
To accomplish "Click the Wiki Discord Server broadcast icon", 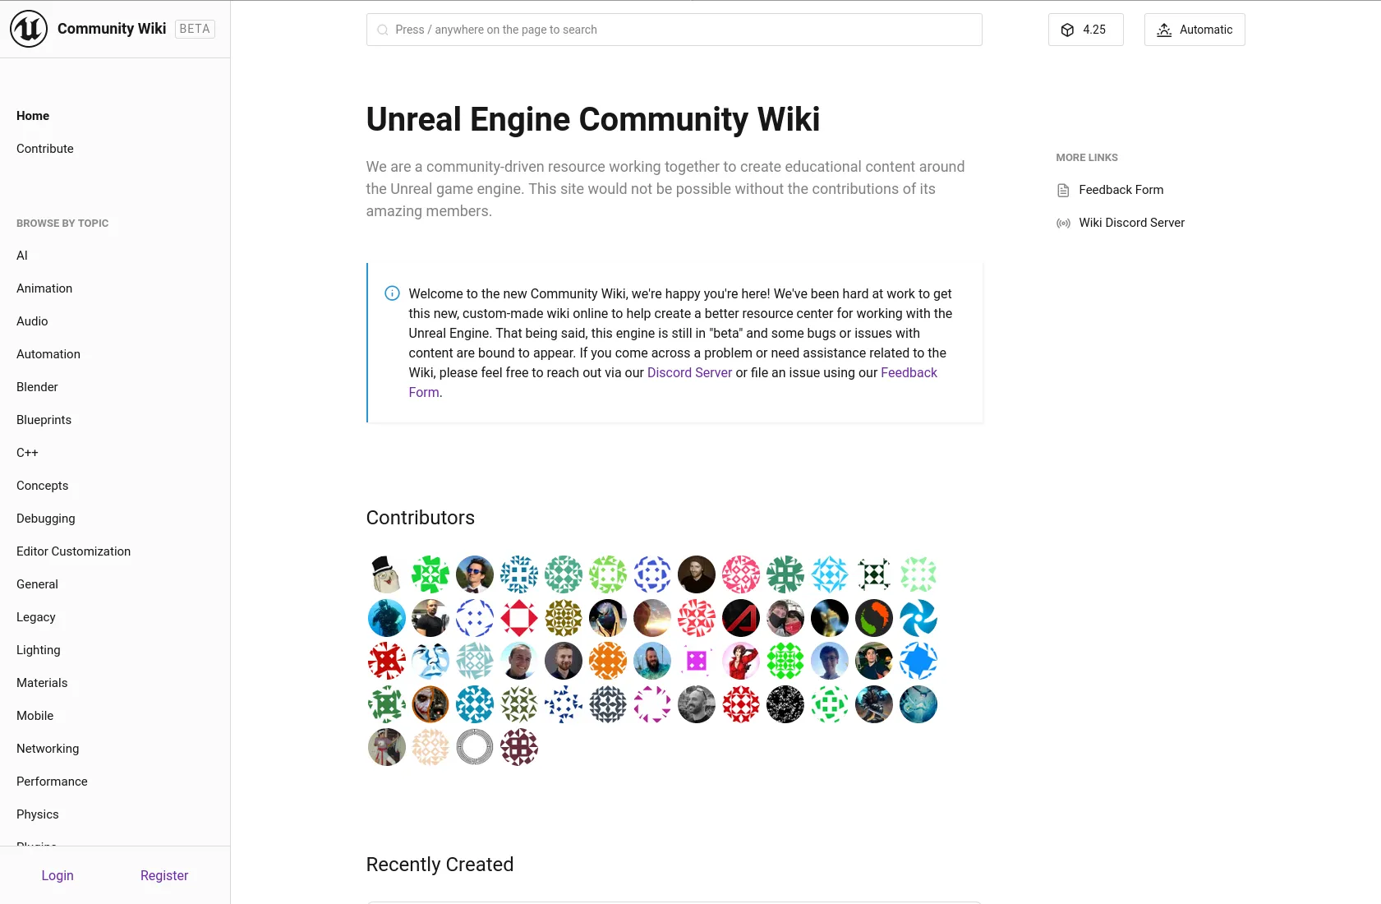I will pos(1063,224).
